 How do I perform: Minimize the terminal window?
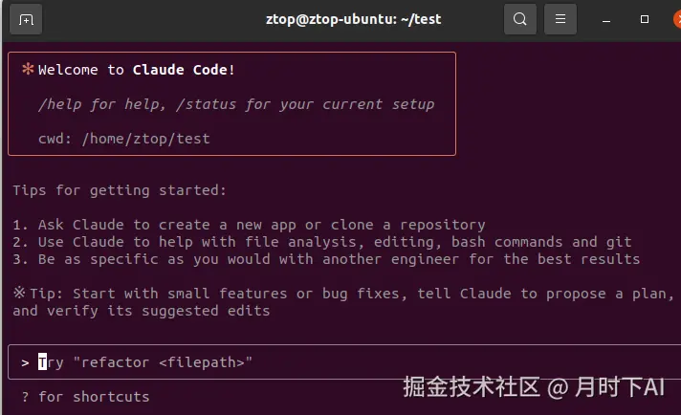(x=607, y=19)
